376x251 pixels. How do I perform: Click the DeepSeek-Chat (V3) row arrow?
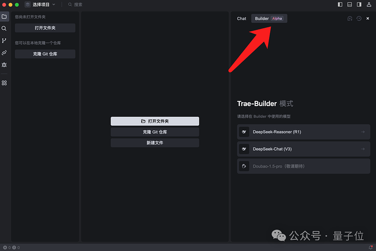pyautogui.click(x=363, y=149)
